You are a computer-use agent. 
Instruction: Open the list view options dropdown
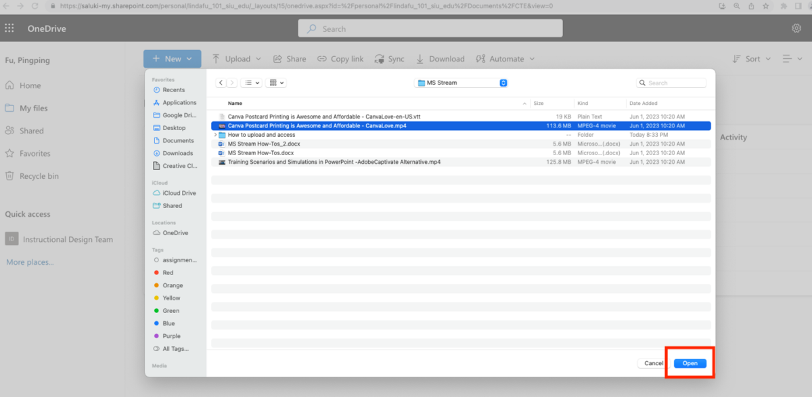pos(252,83)
